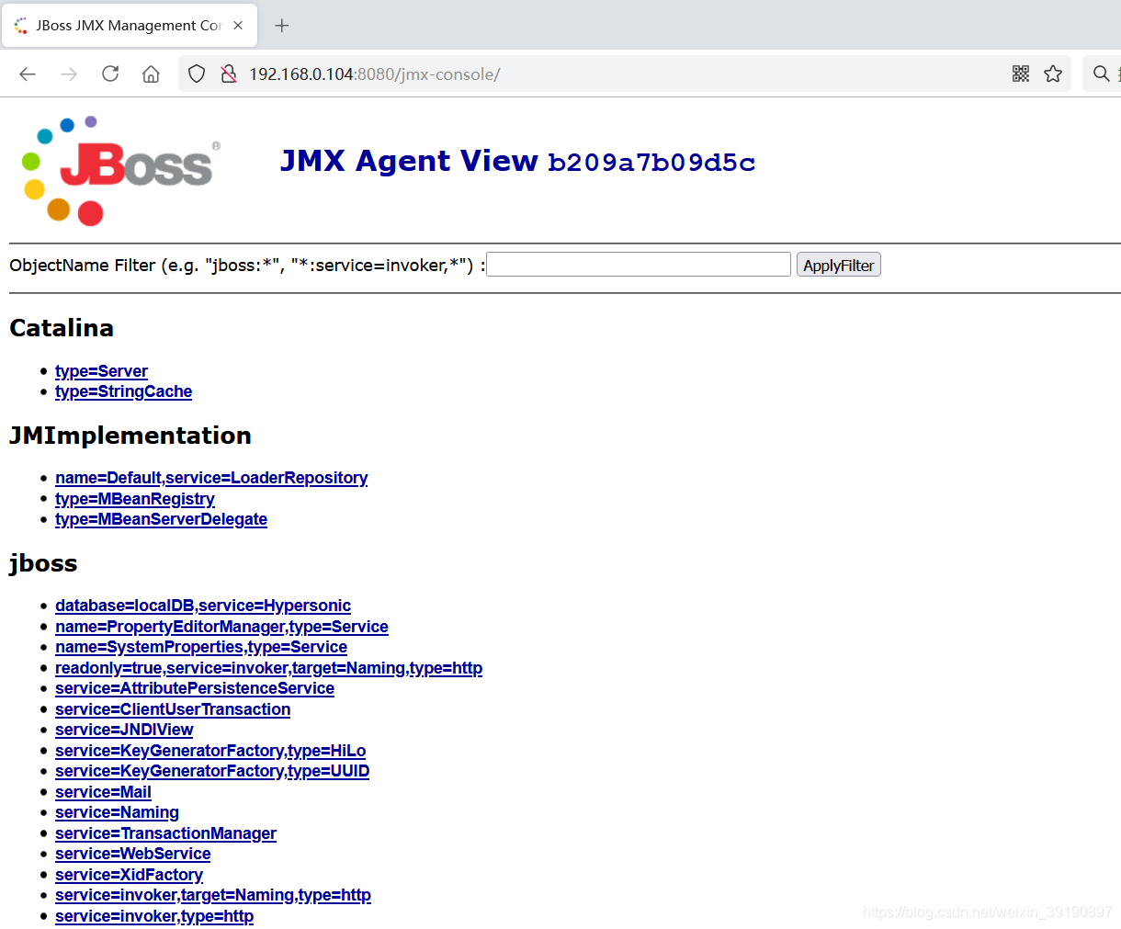The width and height of the screenshot is (1121, 929).
Task: Open name=Default,service=LoaderRepository link
Action: [x=211, y=478]
